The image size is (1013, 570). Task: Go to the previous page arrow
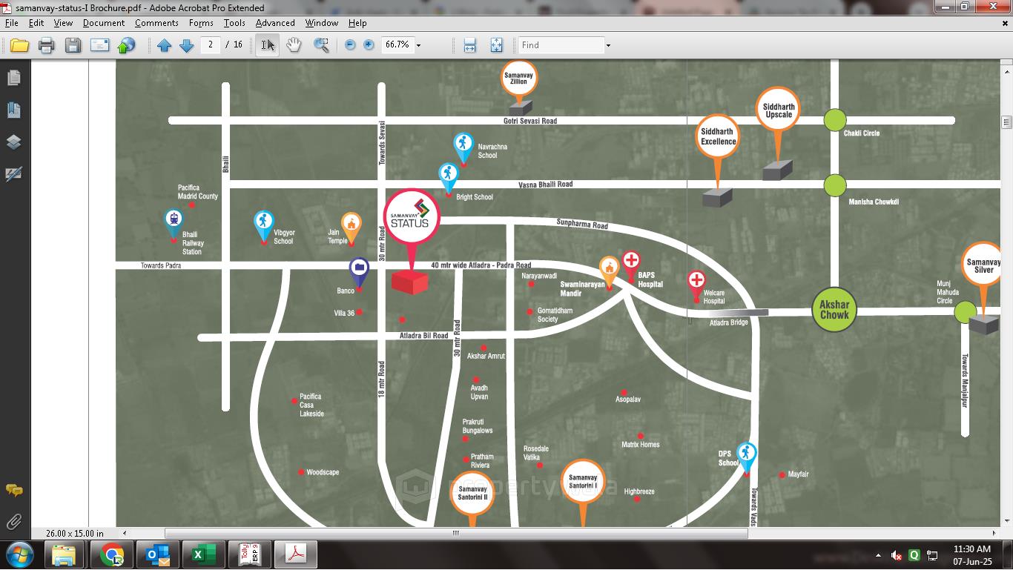(x=165, y=45)
